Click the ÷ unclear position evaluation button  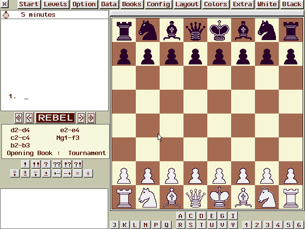coord(88,173)
